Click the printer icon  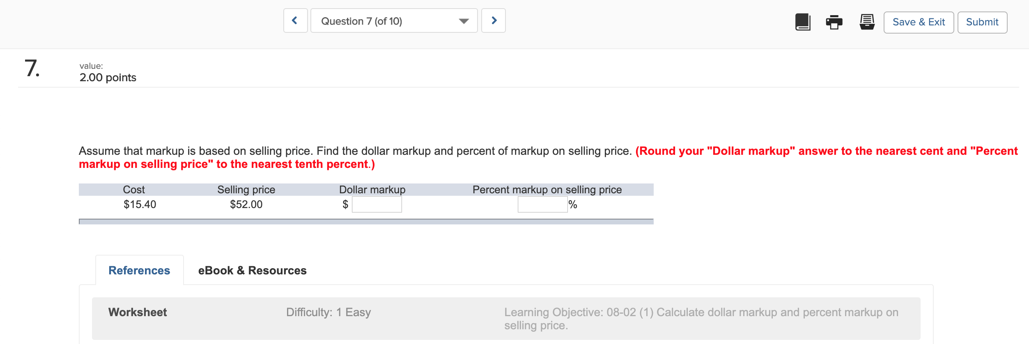tap(834, 22)
